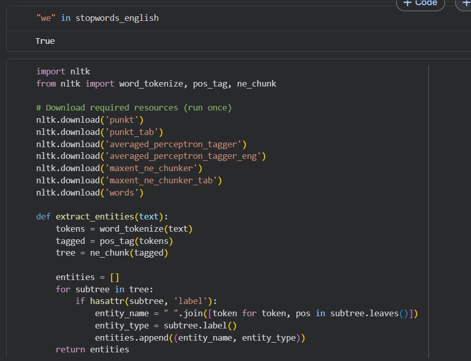471x361 pixels.
Task: Click the 'def extract_entities(text):' line
Action: coord(102,216)
